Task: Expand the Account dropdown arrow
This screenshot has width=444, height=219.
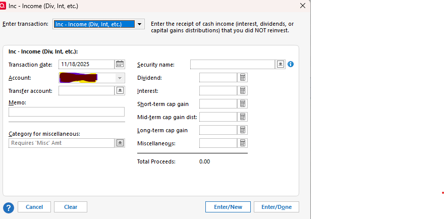Action: click(120, 78)
